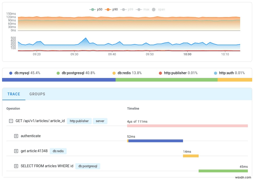Viewport: 254px width, 180px height.
Task: Enable the span series in the legend
Action: [x=154, y=9]
